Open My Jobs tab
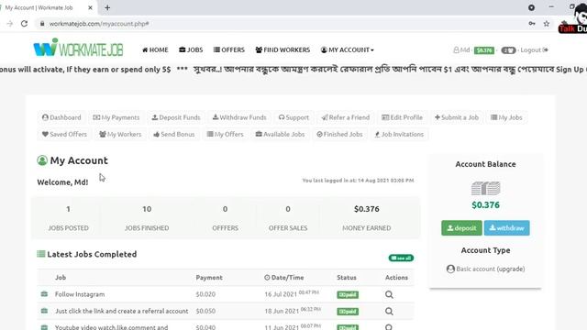 [506, 117]
